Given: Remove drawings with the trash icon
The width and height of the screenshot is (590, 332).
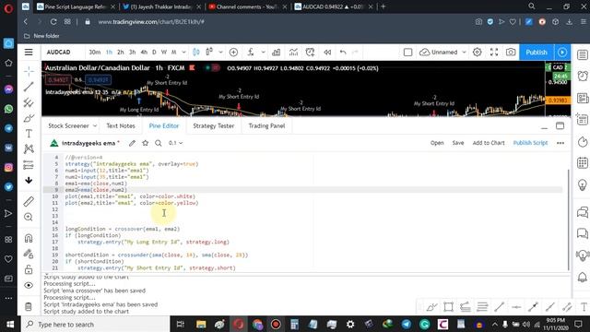Looking at the screenshot, I should coord(29,306).
